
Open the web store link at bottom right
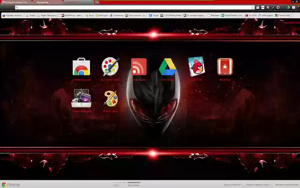(x=287, y=185)
